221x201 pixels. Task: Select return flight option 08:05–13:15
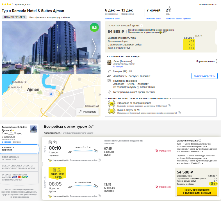[x=57, y=173]
